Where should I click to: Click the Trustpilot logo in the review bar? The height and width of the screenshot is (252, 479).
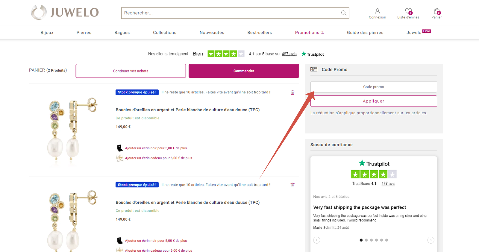313,54
